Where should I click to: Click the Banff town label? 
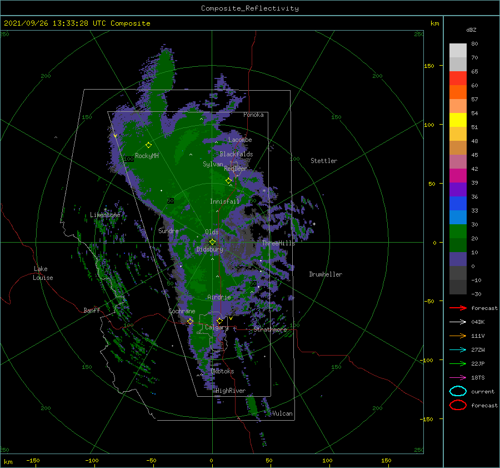pyautogui.click(x=92, y=310)
